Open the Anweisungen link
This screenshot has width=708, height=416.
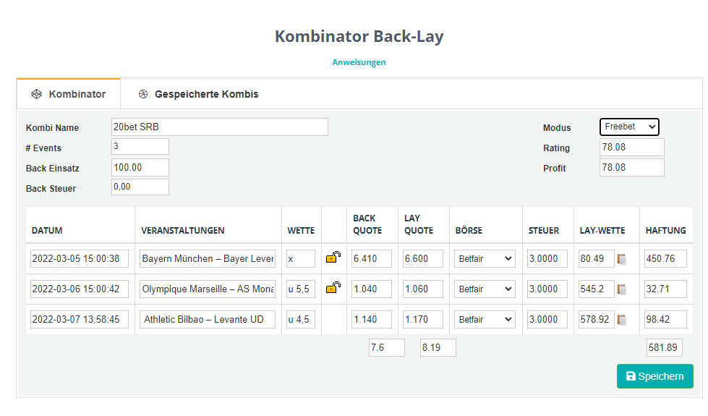click(359, 62)
